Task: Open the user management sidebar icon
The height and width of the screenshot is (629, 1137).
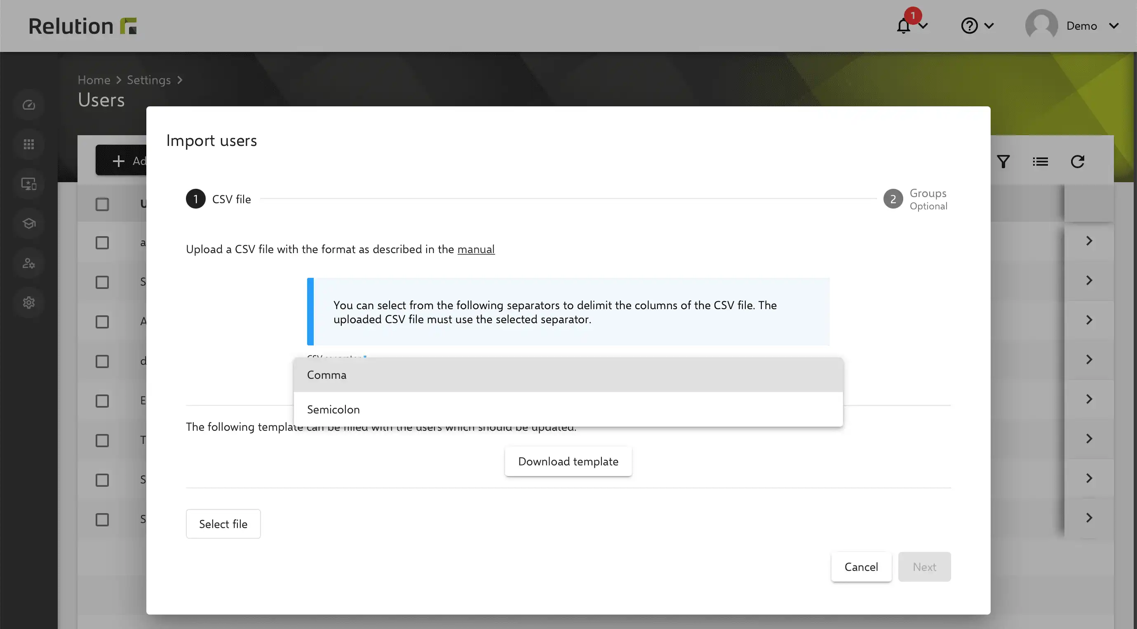Action: [x=29, y=263]
